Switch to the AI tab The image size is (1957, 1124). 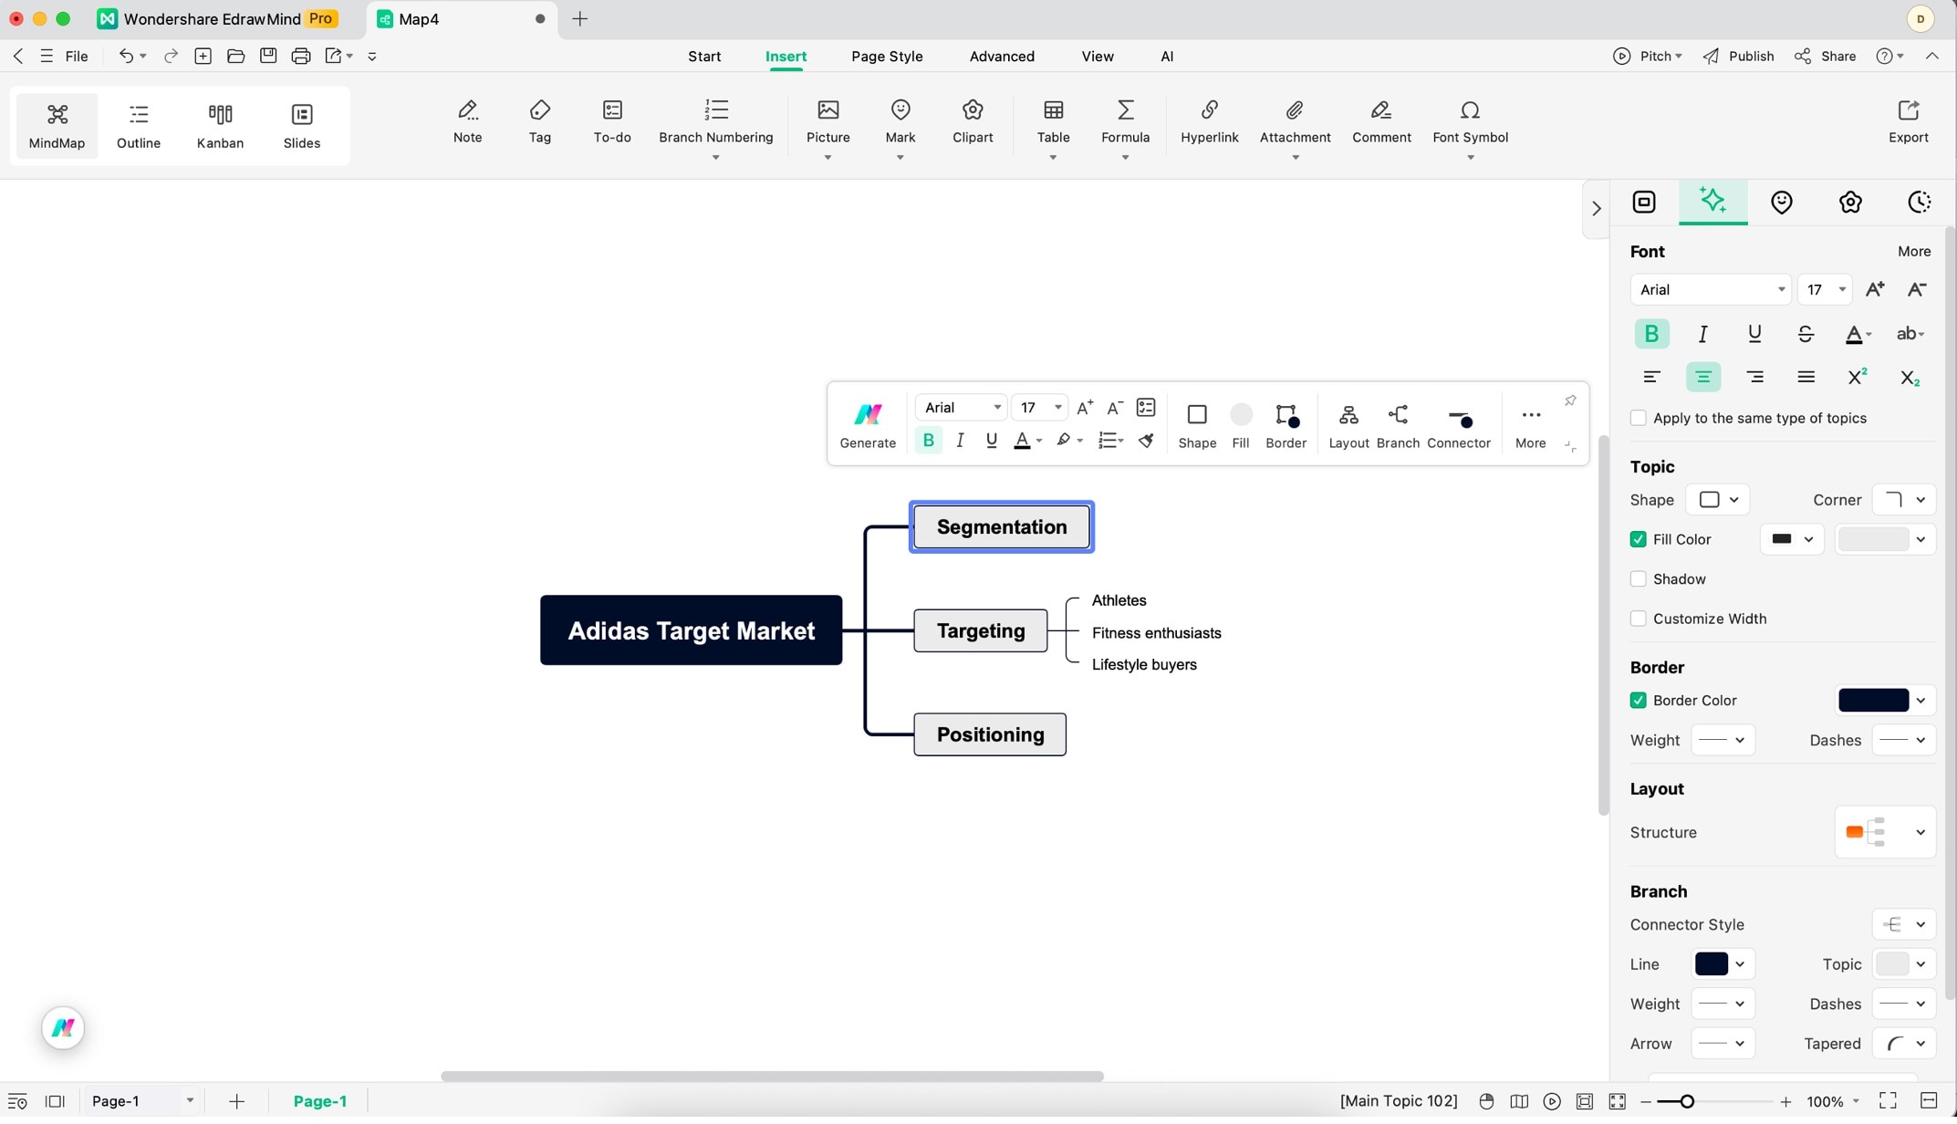click(x=1166, y=57)
